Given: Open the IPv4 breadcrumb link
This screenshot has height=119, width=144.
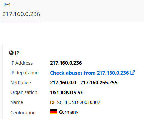Looking at the screenshot, I should tap(6, 5).
